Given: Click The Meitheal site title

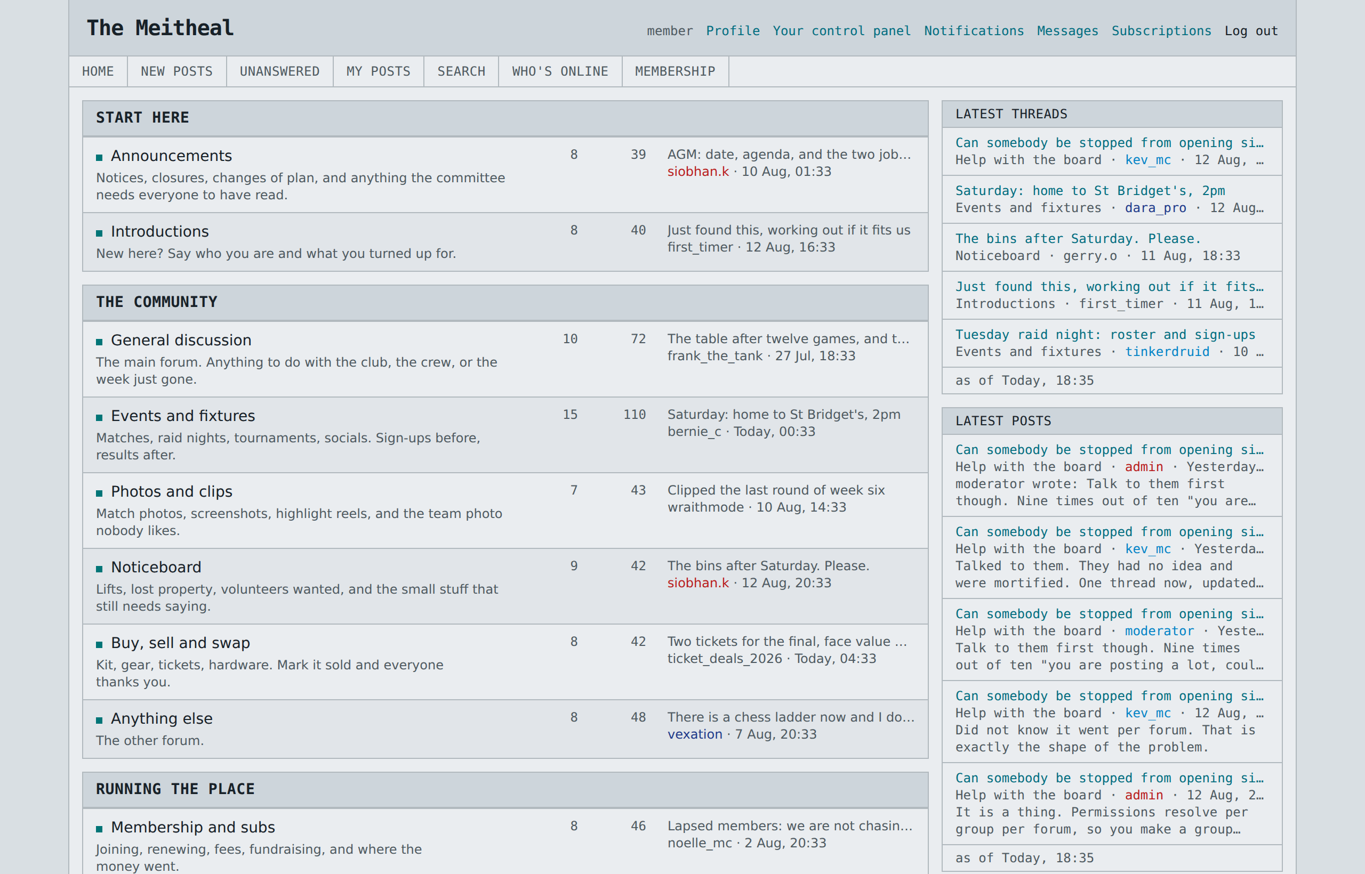Looking at the screenshot, I should (160, 28).
